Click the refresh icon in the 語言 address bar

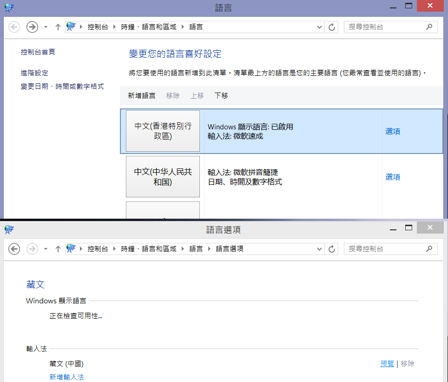pyautogui.click(x=331, y=27)
